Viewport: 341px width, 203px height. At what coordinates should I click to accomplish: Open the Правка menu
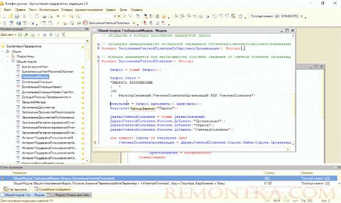[x=20, y=10]
